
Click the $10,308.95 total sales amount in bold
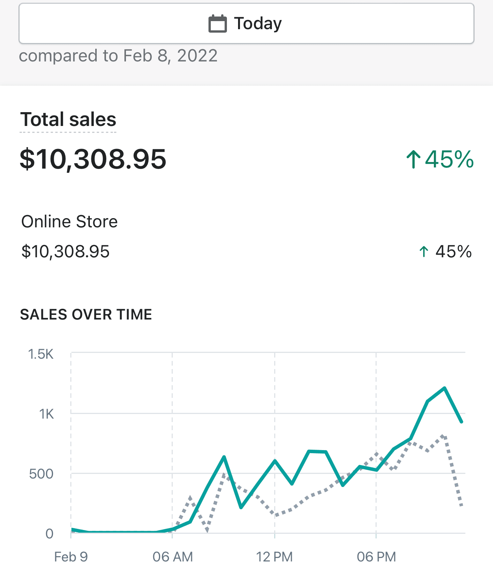tap(93, 159)
